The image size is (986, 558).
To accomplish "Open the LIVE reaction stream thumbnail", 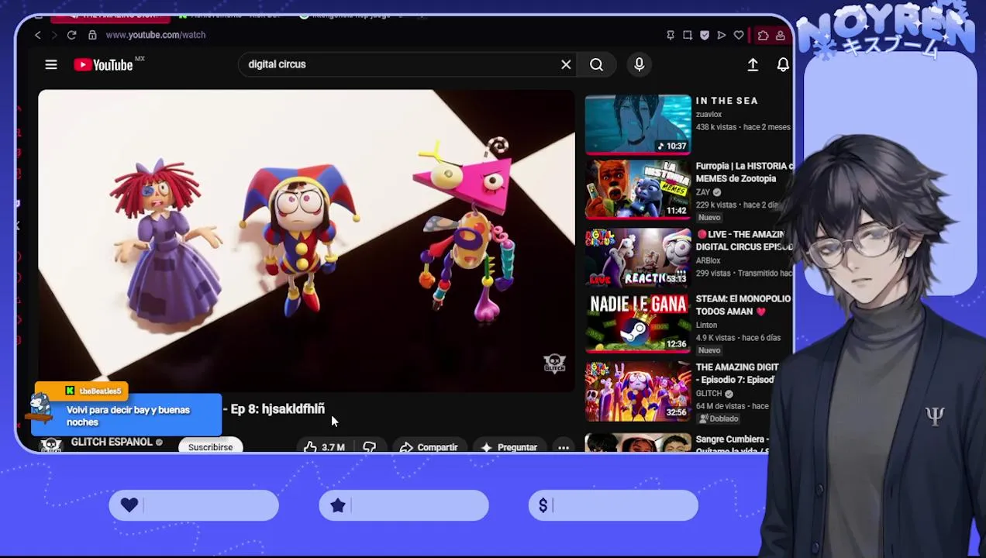I will pyautogui.click(x=638, y=257).
